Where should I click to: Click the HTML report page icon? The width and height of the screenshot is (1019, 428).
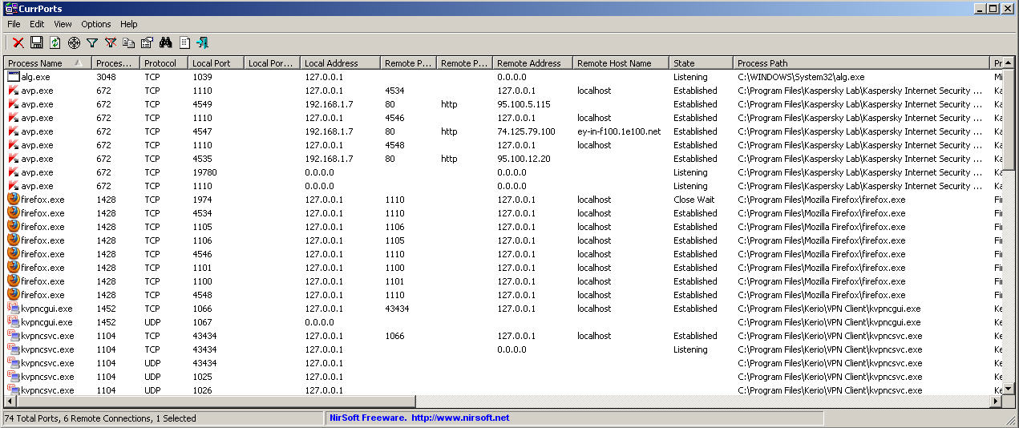click(x=184, y=42)
